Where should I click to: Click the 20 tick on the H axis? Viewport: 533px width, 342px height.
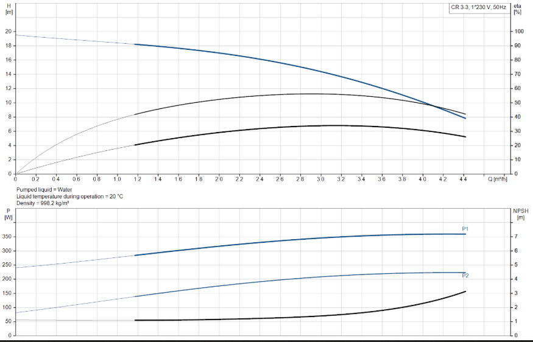(x=8, y=32)
